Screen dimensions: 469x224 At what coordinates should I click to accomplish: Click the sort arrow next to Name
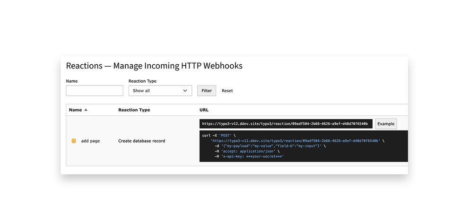coord(86,110)
